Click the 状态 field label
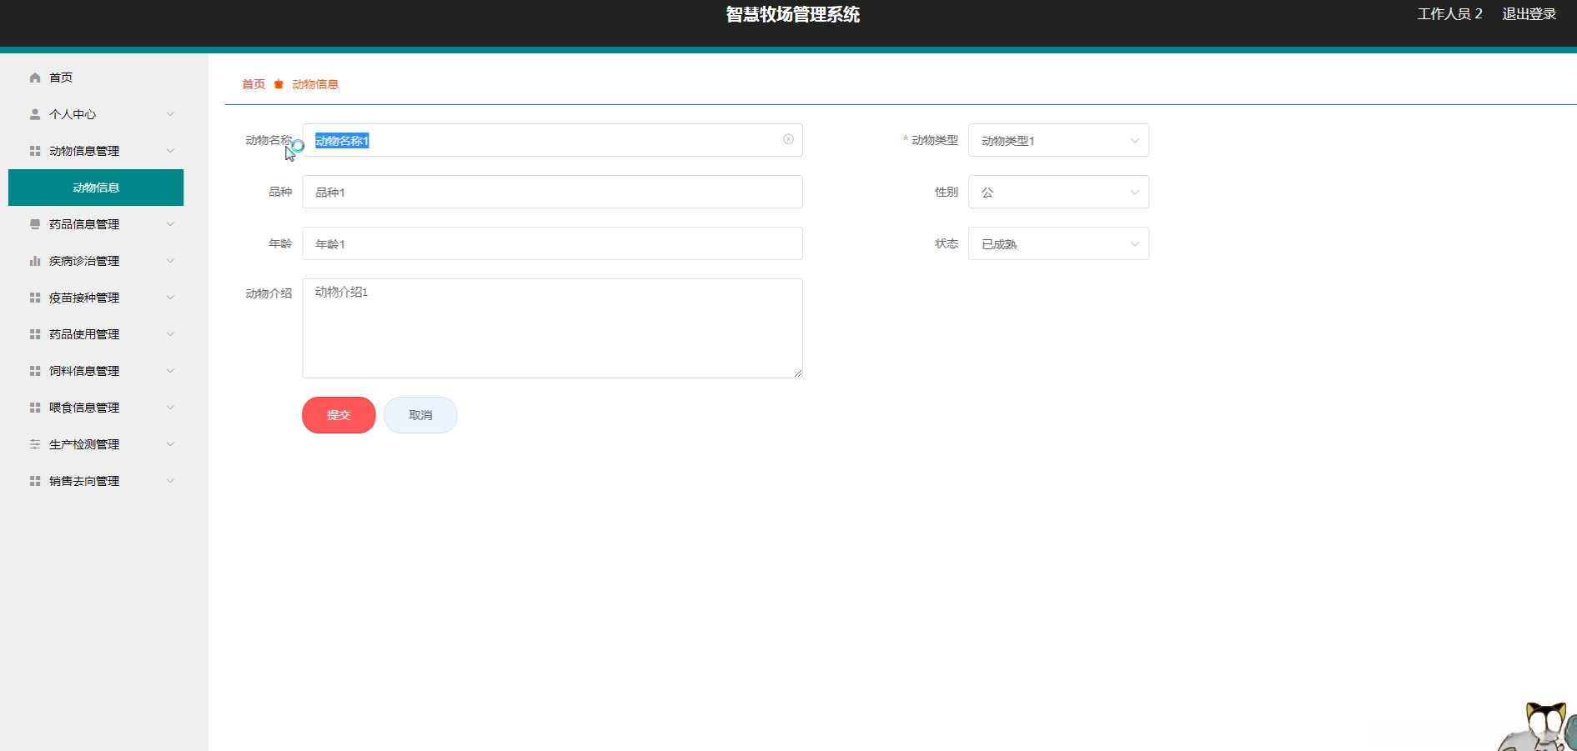Image resolution: width=1577 pixels, height=751 pixels. (x=947, y=243)
